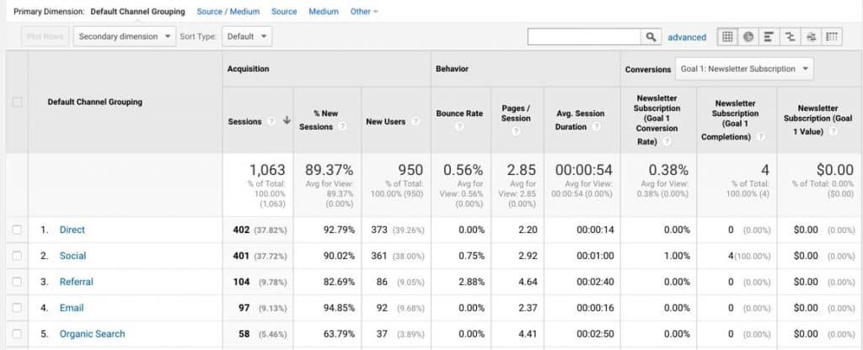Toggle the select-all checkbox in table header

17,102
